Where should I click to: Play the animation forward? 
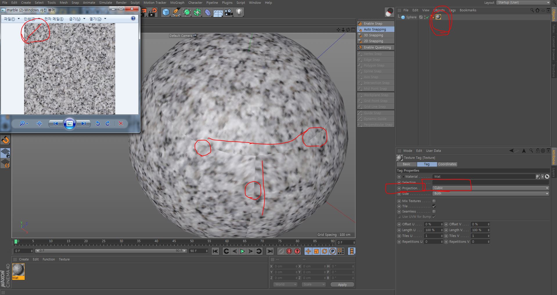point(242,251)
